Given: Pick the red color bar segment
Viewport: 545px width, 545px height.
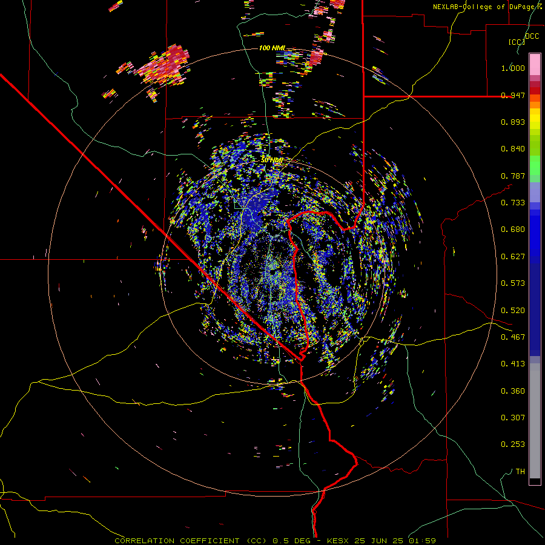Looking at the screenshot, I should 535,91.
